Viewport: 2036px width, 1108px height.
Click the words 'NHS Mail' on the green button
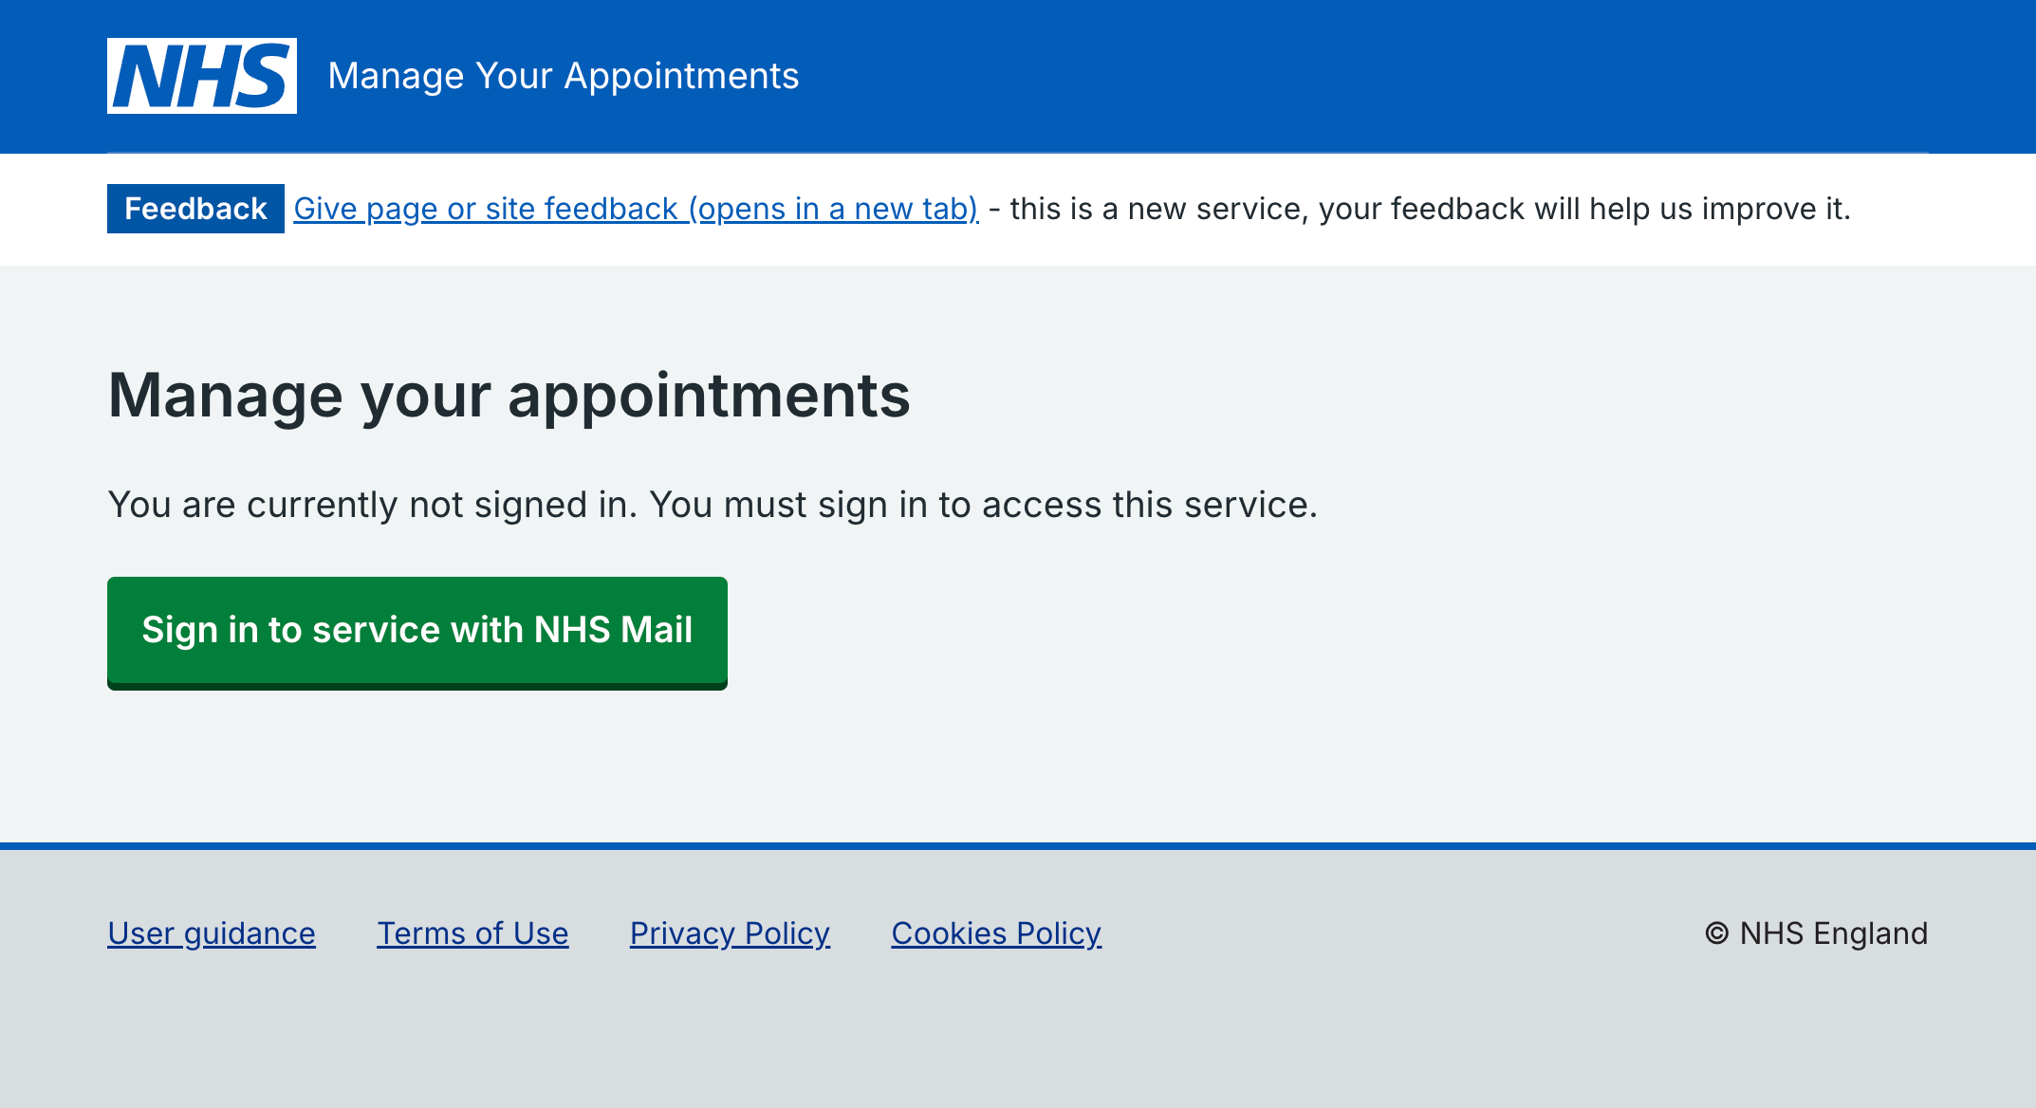click(613, 630)
